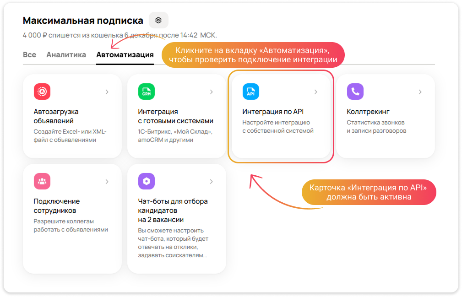462x297 pixels.
Task: Open Автозагрузка объявлений card title
Action: [56, 116]
